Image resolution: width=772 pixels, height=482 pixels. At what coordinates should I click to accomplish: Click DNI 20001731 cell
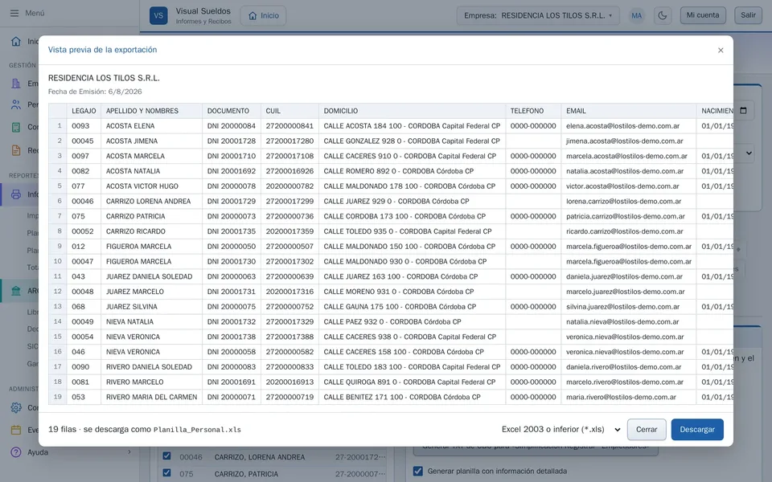[x=232, y=292]
